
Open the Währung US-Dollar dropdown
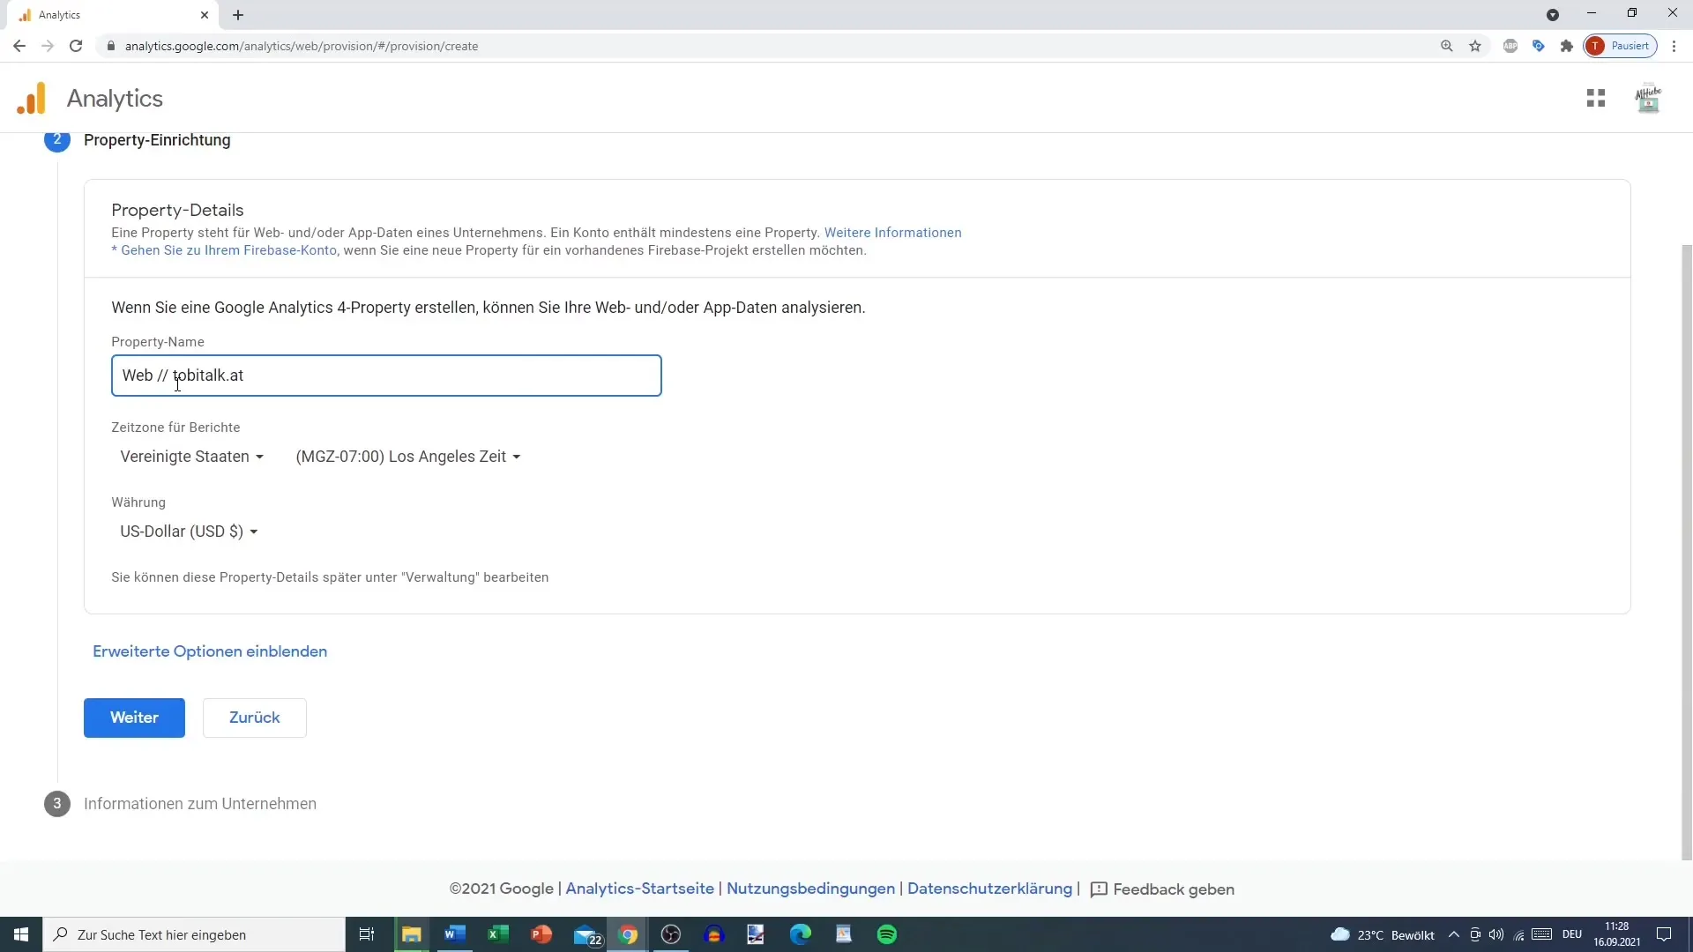pos(186,532)
